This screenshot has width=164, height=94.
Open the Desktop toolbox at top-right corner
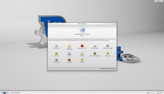point(159,1)
